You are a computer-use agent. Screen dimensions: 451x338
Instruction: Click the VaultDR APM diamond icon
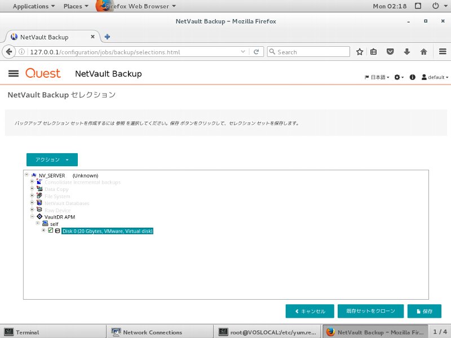[x=39, y=216]
